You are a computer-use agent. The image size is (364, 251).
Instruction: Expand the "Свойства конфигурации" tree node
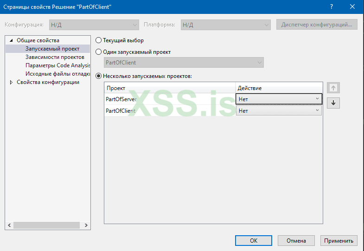point(11,82)
